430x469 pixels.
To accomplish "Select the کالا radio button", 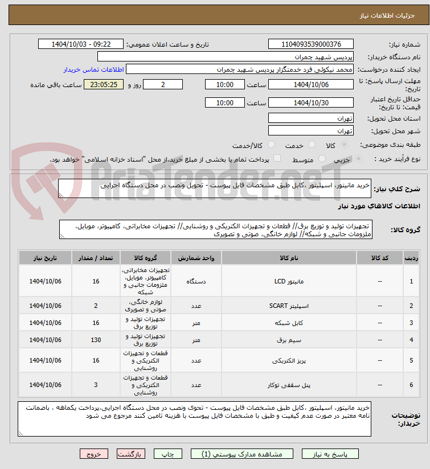I will pos(344,145).
